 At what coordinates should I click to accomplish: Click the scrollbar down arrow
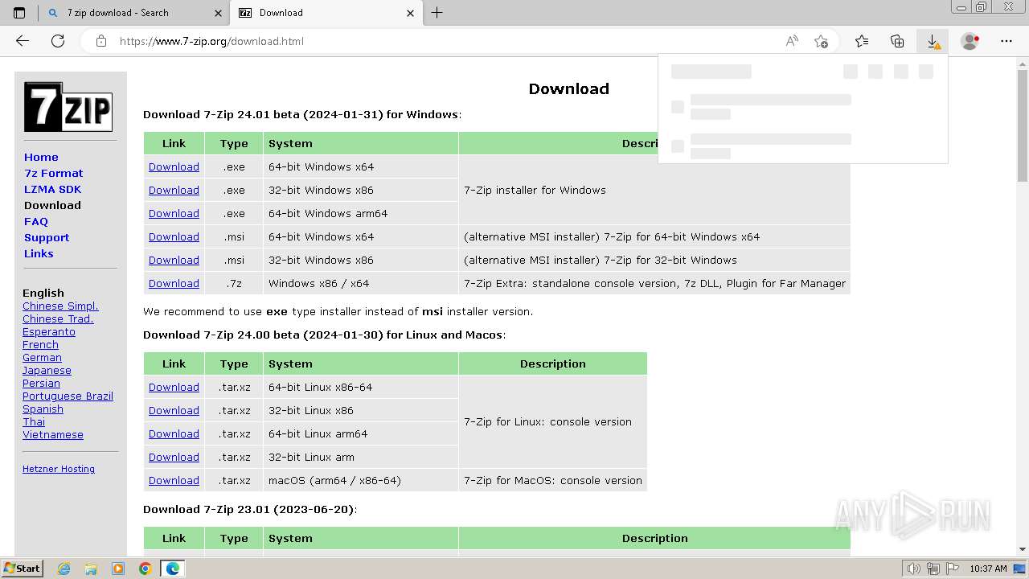pos(1023,549)
